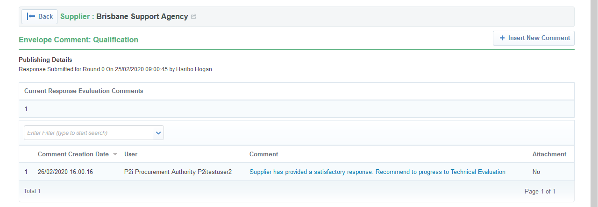Sort by the User column header
The width and height of the screenshot is (598, 207).
[x=131, y=154]
